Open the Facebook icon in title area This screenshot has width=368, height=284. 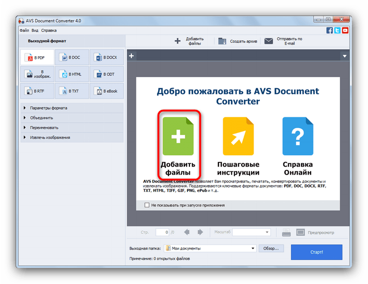[330, 30]
